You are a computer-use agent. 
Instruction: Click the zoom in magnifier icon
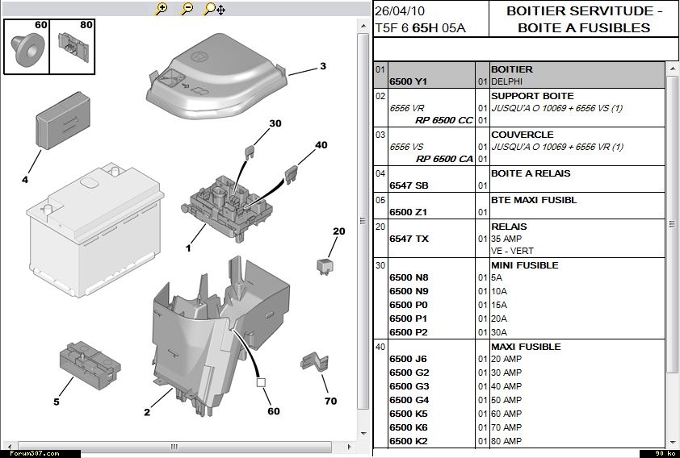pyautogui.click(x=162, y=9)
